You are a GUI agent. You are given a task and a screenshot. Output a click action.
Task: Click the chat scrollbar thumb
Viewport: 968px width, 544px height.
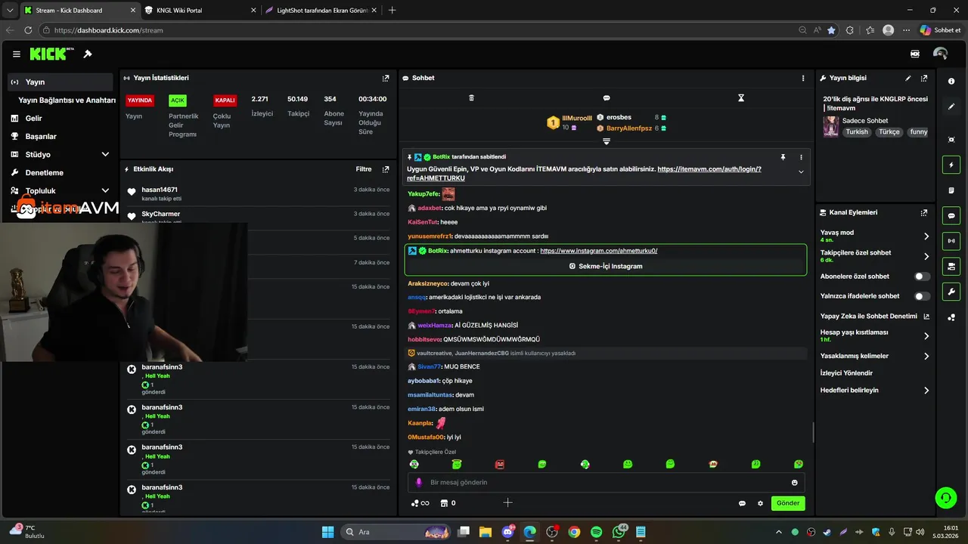click(x=813, y=432)
